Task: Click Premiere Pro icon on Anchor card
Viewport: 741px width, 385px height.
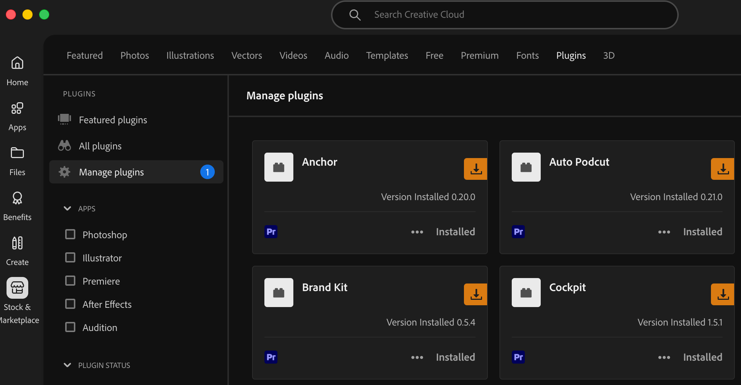Action: 271,232
